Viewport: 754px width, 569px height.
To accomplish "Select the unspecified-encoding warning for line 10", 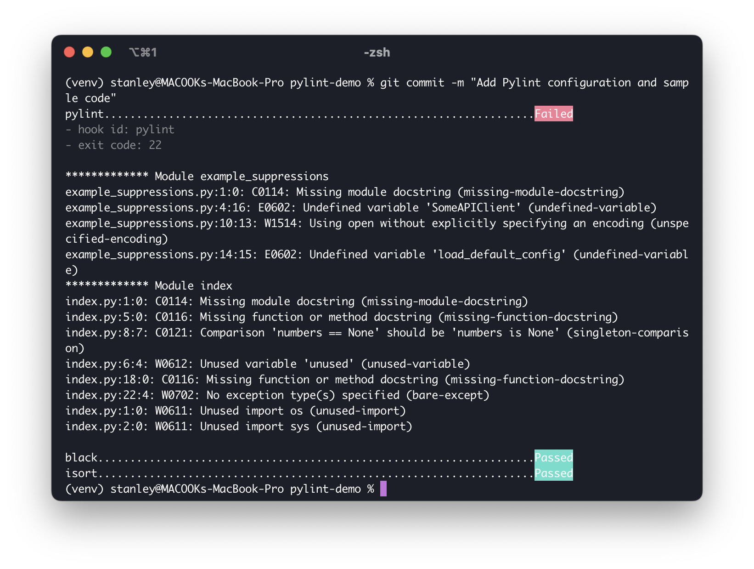I will point(377,223).
